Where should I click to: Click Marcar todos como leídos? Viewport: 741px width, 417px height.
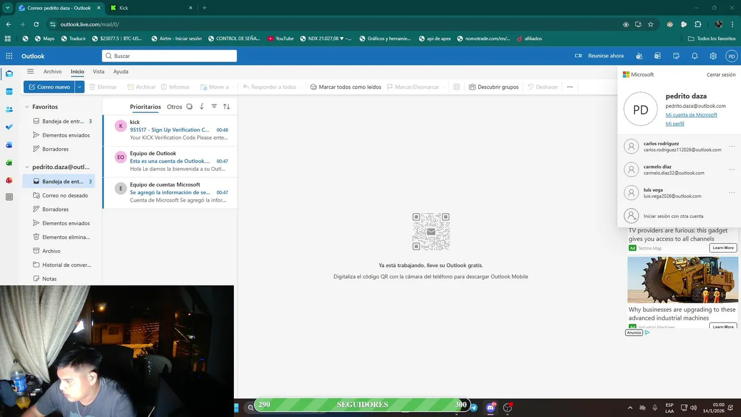click(x=346, y=87)
